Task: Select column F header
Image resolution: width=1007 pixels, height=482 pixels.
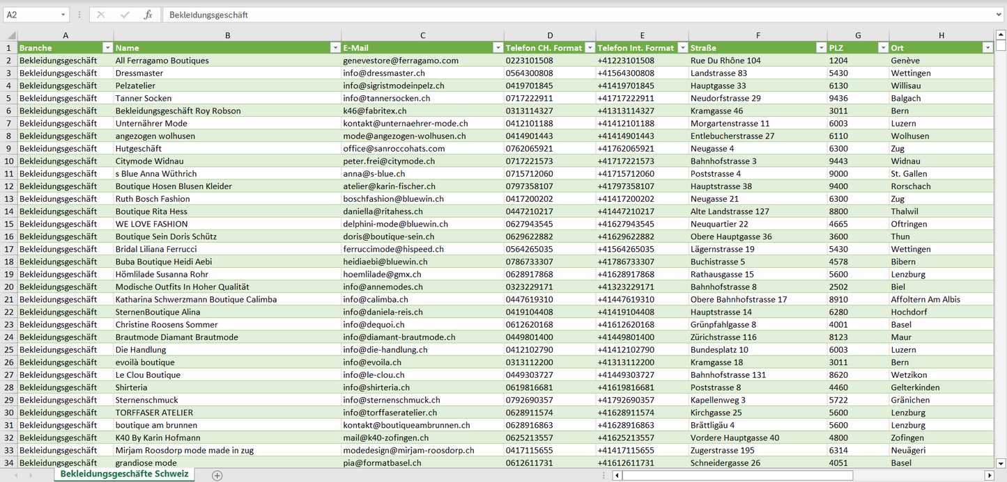Action: pyautogui.click(x=758, y=35)
